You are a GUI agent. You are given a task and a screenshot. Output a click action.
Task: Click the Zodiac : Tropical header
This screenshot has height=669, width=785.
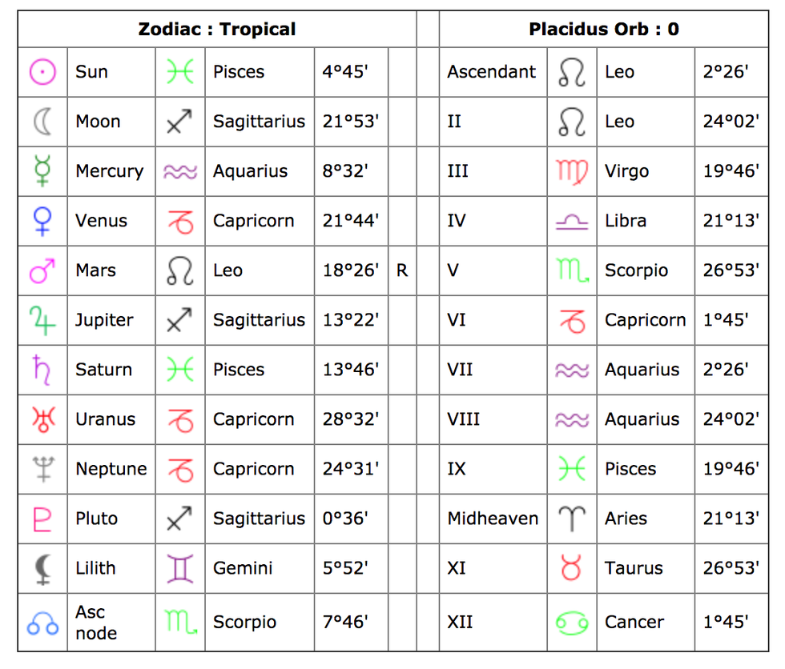217,30
